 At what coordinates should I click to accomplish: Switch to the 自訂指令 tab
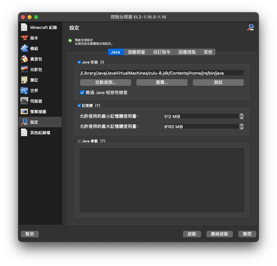click(161, 52)
